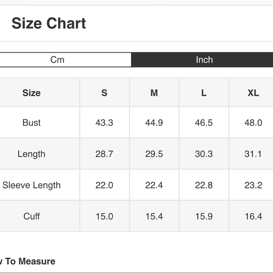Click the XL size column header
The width and height of the screenshot is (273, 273).
[x=253, y=93]
